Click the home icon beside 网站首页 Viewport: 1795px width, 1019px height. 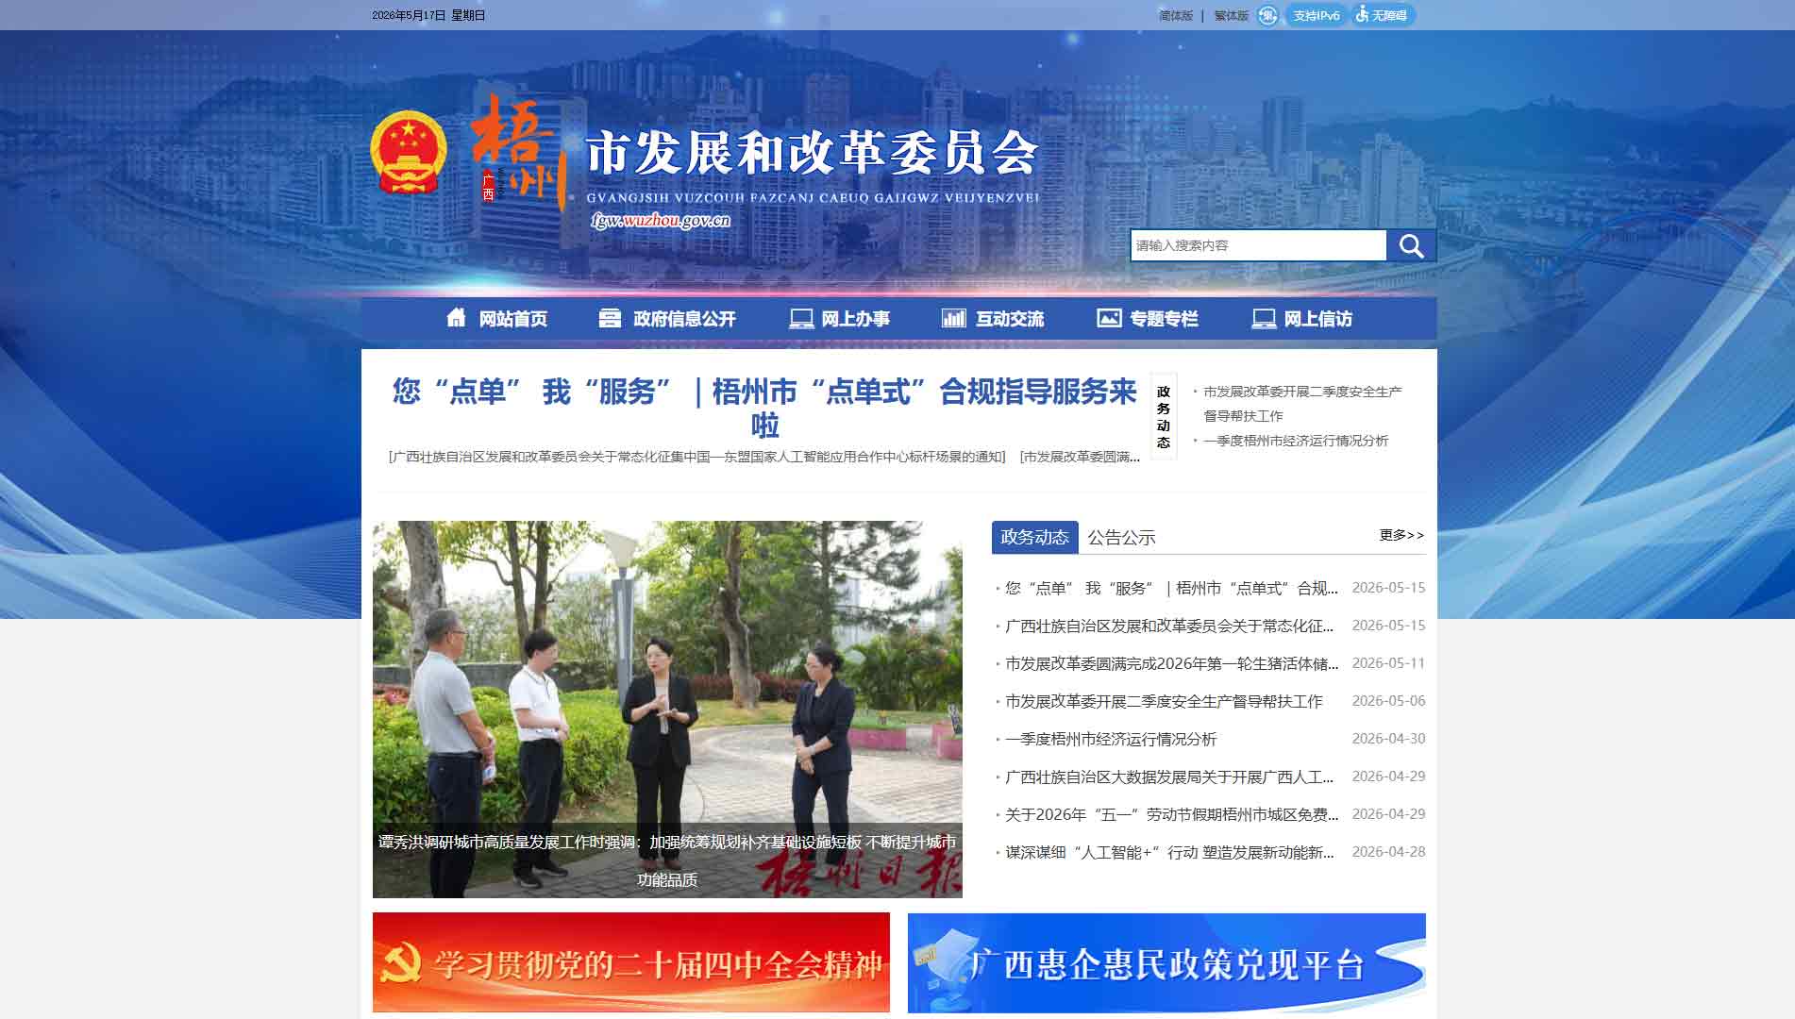point(456,318)
